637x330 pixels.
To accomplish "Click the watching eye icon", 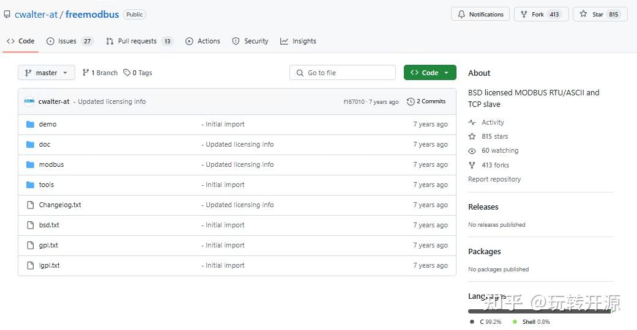I will [x=472, y=151].
